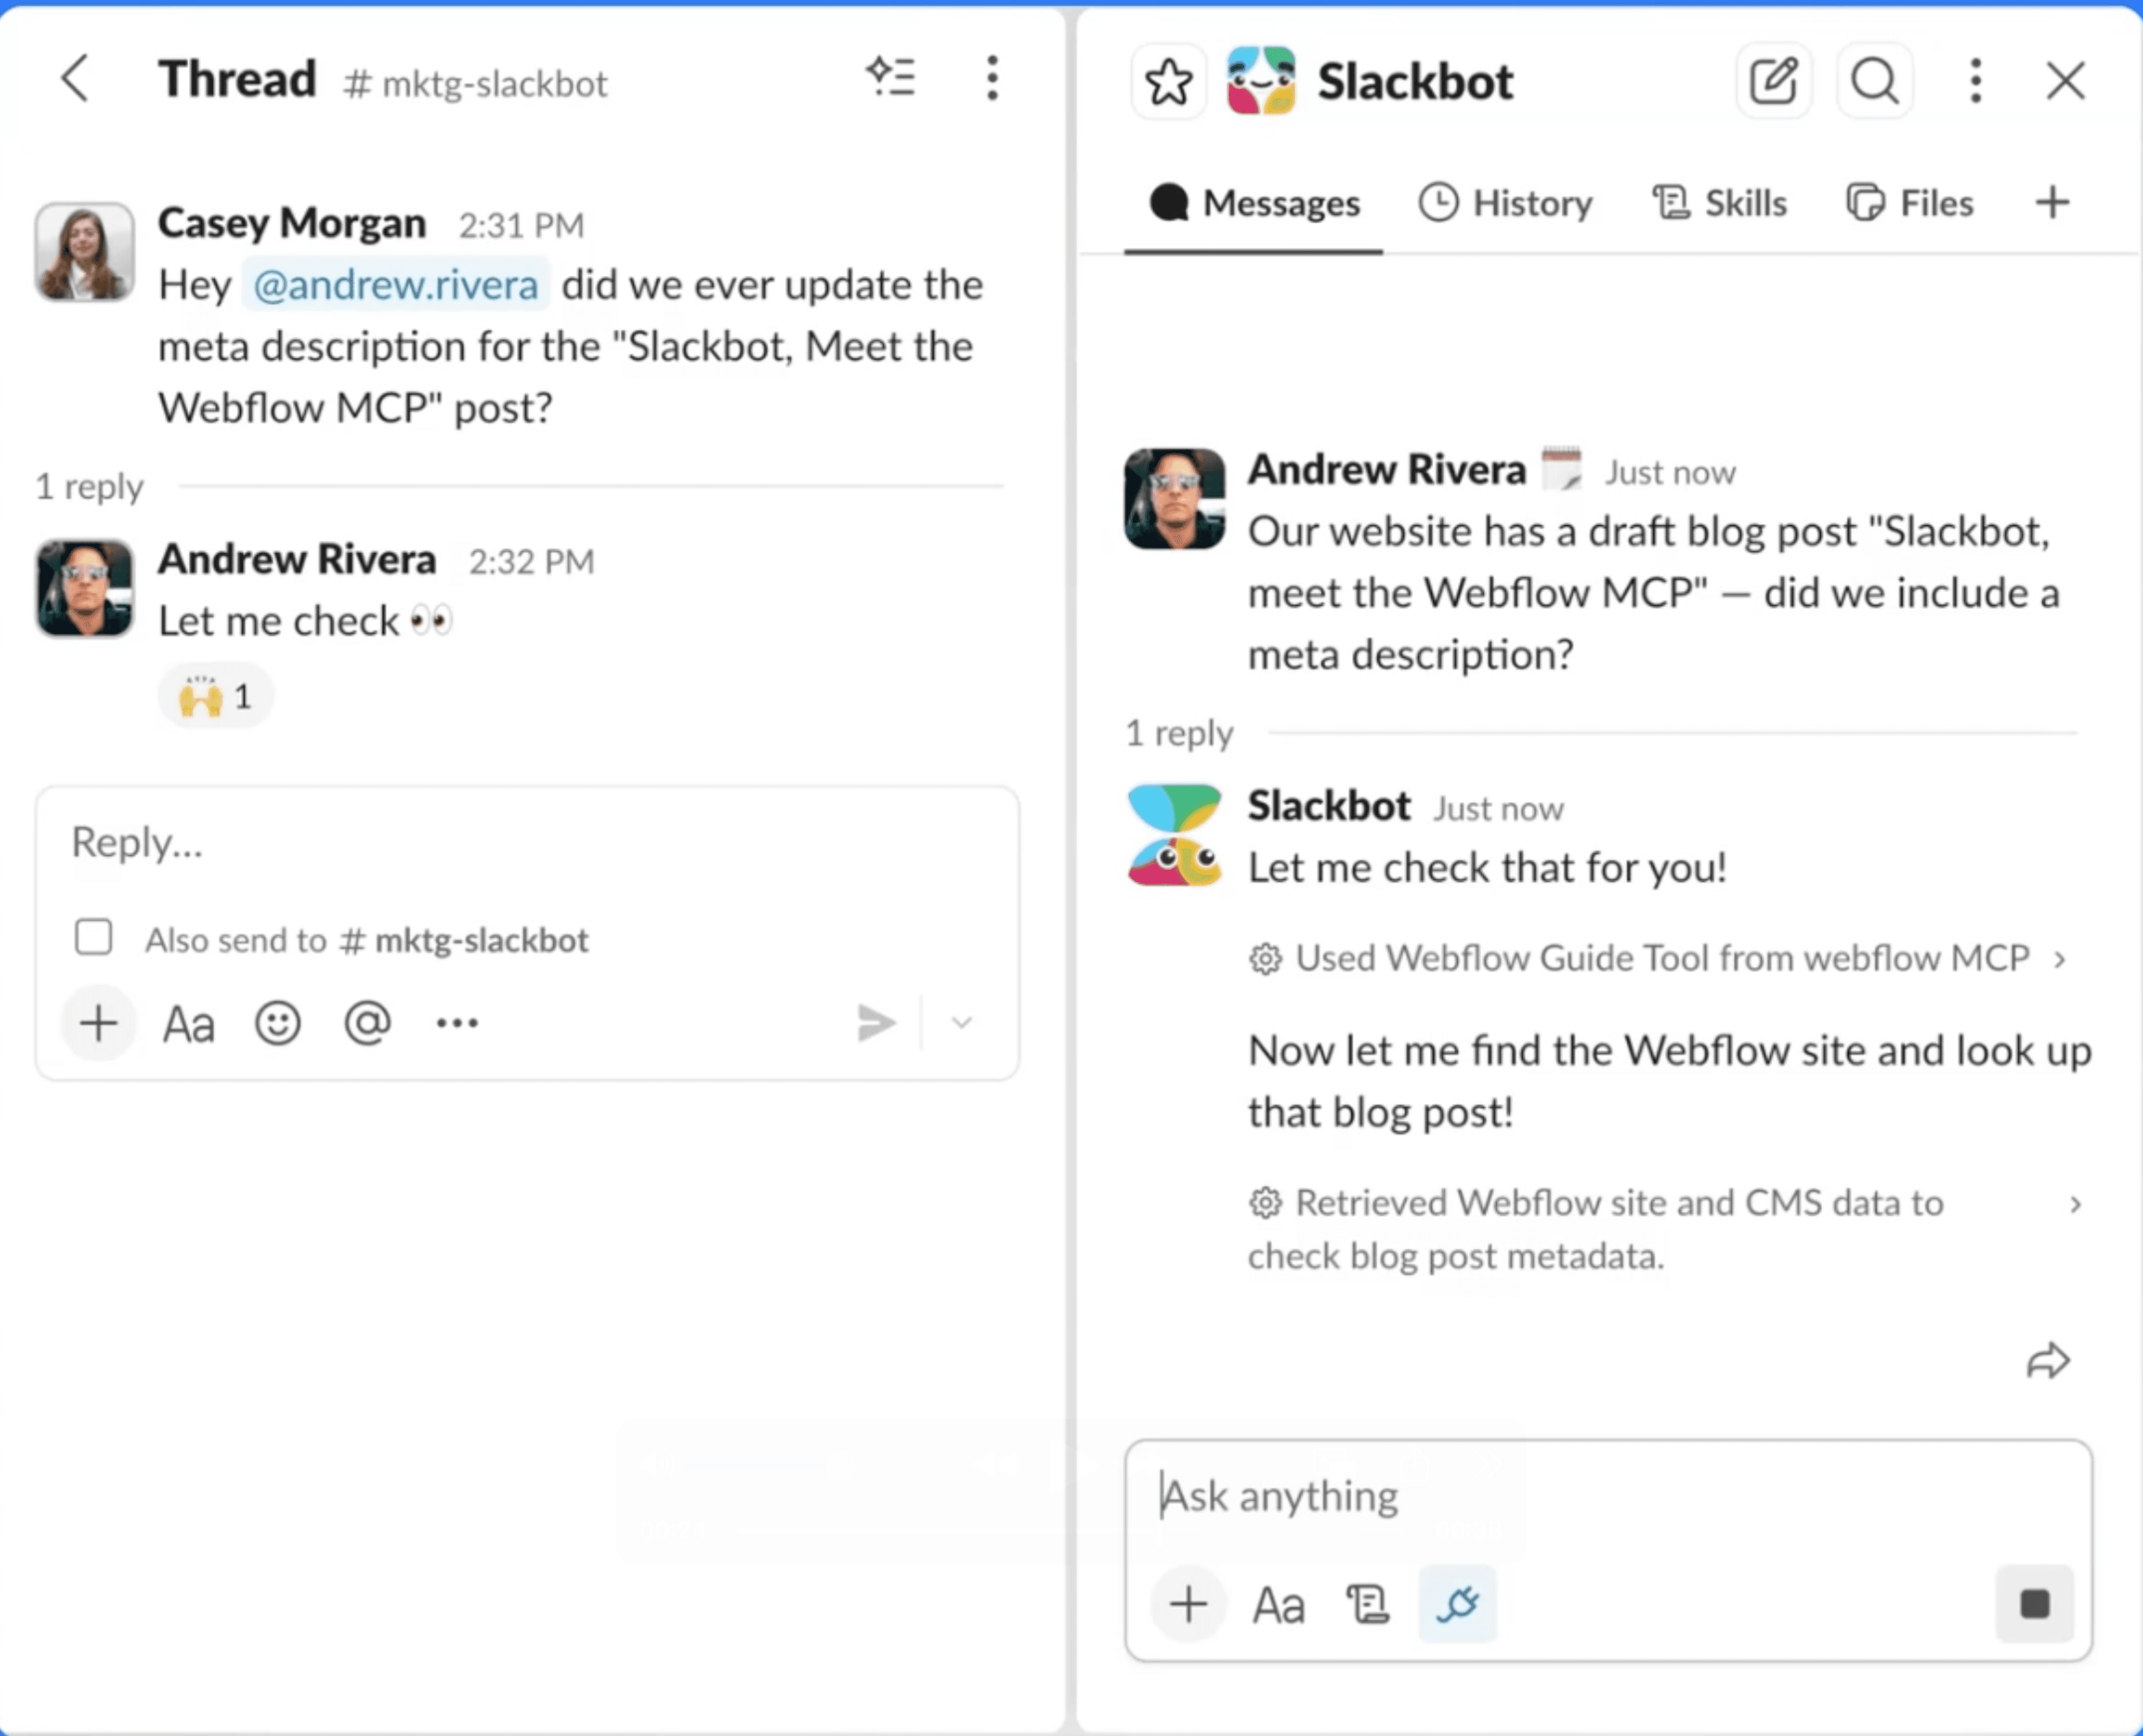The image size is (2143, 1736).
Task: Click Andrew Rivera's calendar status emoji
Action: point(1561,468)
